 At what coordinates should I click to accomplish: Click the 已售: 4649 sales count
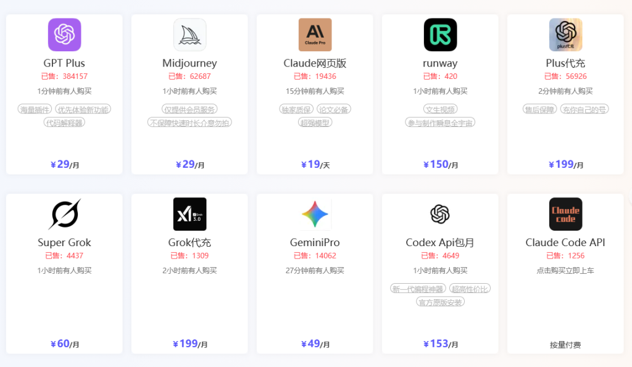(440, 255)
